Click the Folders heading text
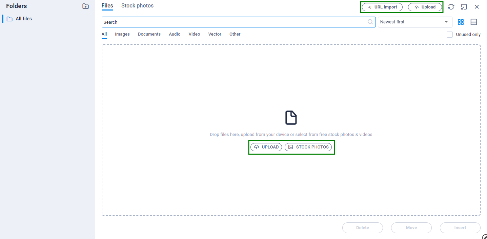This screenshot has height=239, width=487. tap(16, 6)
